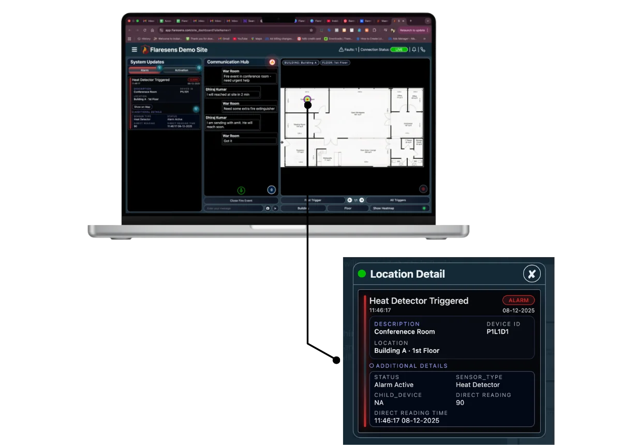The height and width of the screenshot is (445, 621).
Task: Open All Triggers view
Action: pos(398,200)
